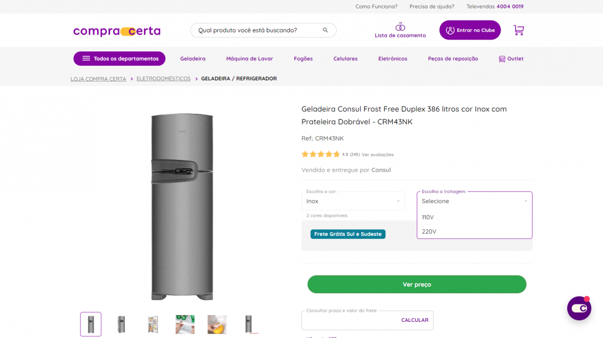
Task: Click the user icon inside Entrar no Clube
Action: pos(451,30)
